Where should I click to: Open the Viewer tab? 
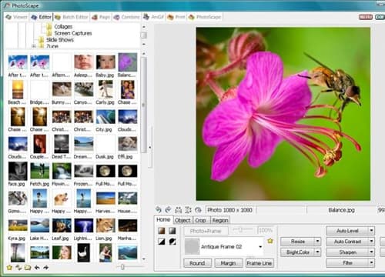16,17
